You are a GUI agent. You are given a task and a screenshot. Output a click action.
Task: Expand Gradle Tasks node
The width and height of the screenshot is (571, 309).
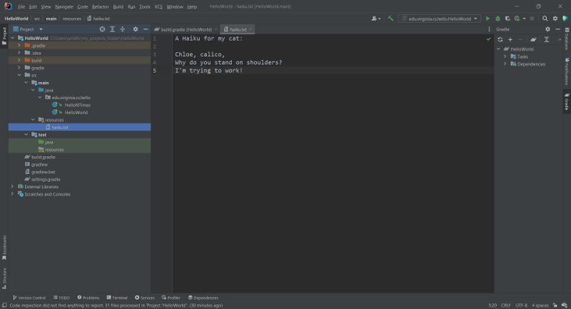coord(505,56)
